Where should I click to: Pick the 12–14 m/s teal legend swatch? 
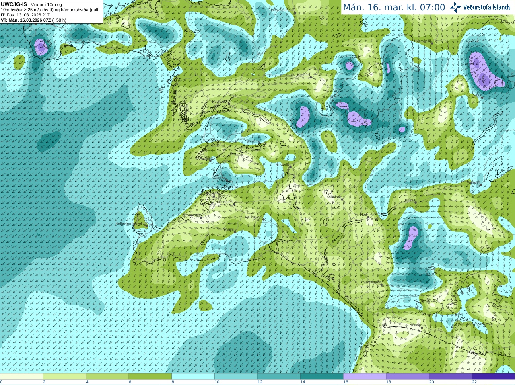coord(279,377)
